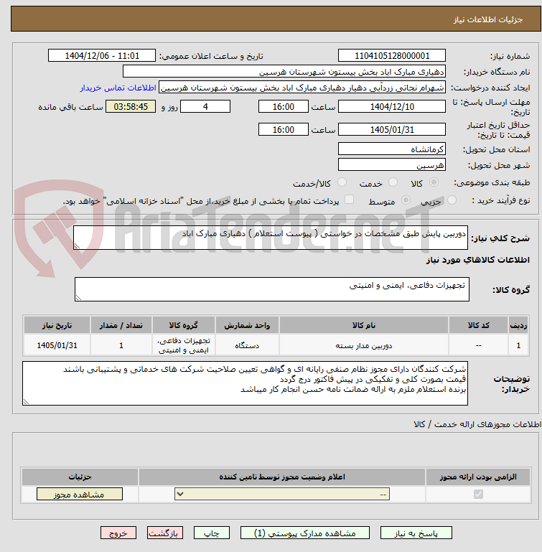Viewport: 542px width, 552px height.
Task: Click the خروج exit button
Action: pyautogui.click(x=118, y=533)
